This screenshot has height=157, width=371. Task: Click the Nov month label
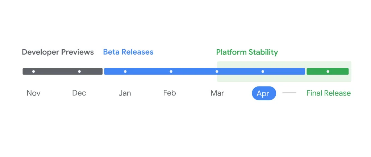pyautogui.click(x=33, y=93)
